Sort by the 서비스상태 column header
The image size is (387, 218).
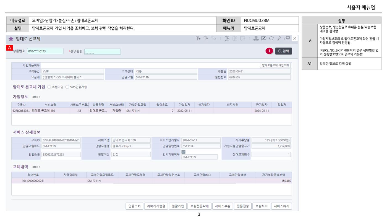pos(117,105)
